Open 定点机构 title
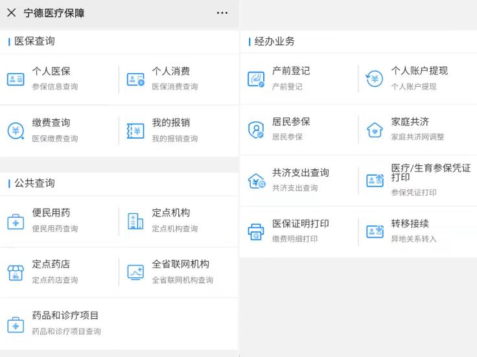 click(x=171, y=213)
